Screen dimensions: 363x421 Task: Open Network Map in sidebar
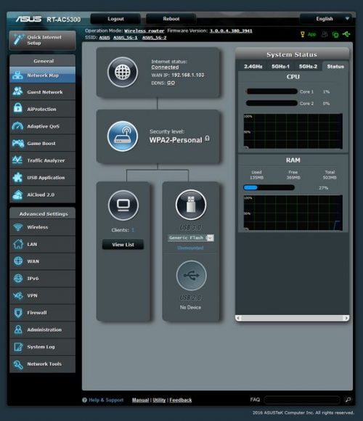click(42, 75)
